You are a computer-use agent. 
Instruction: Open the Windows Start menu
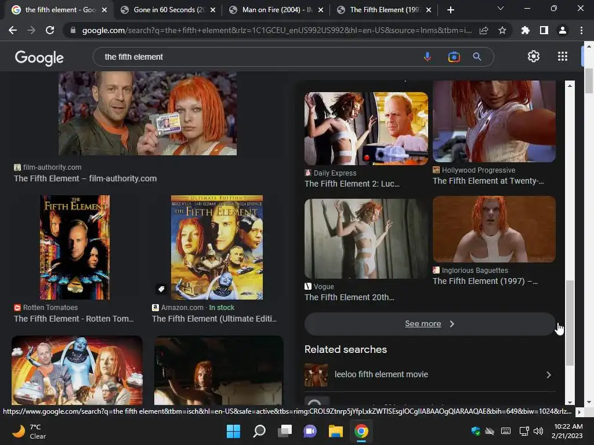(233, 431)
